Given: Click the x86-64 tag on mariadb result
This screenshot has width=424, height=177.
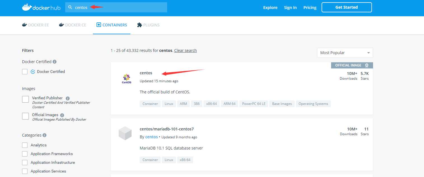Looking at the screenshot, I should tap(185, 160).
